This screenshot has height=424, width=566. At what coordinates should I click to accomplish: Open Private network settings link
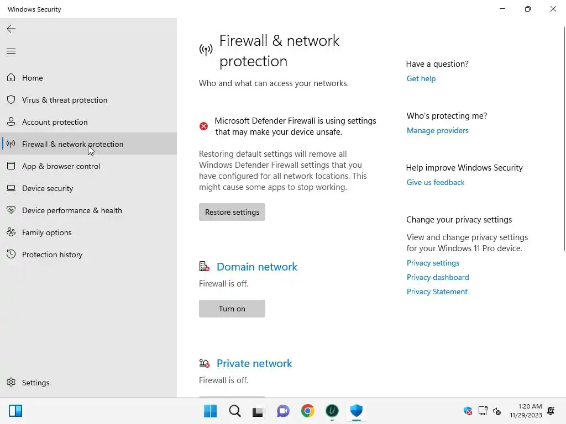254,363
